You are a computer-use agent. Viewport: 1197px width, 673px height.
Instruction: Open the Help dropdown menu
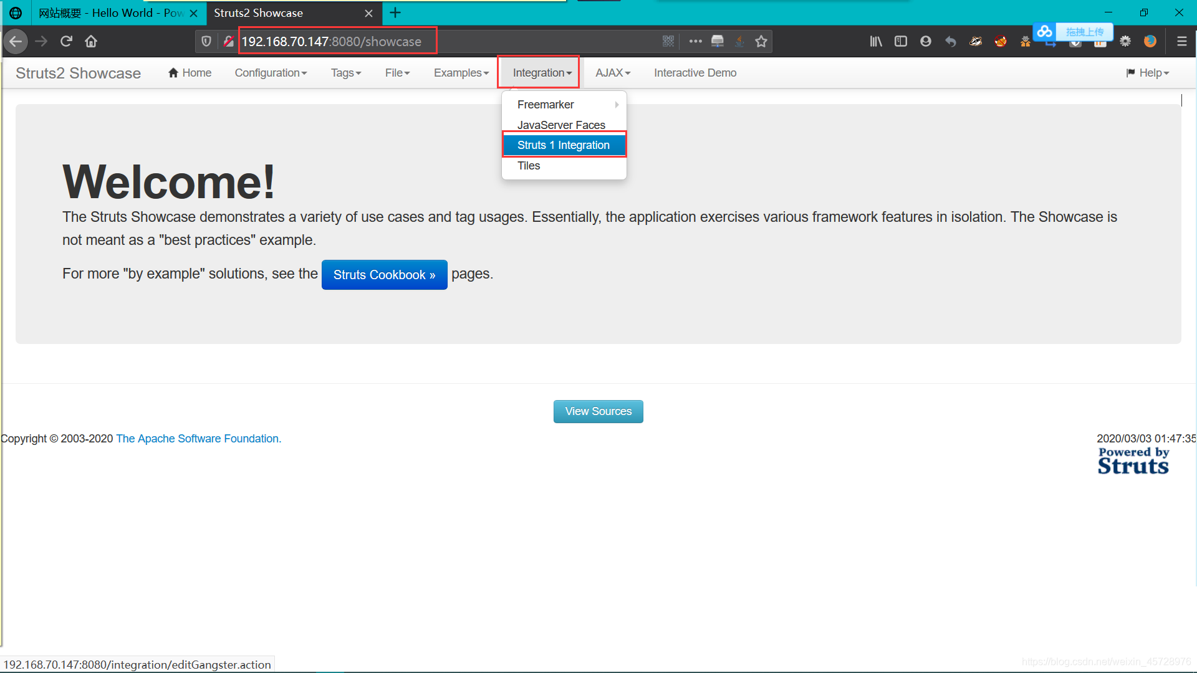click(x=1148, y=73)
